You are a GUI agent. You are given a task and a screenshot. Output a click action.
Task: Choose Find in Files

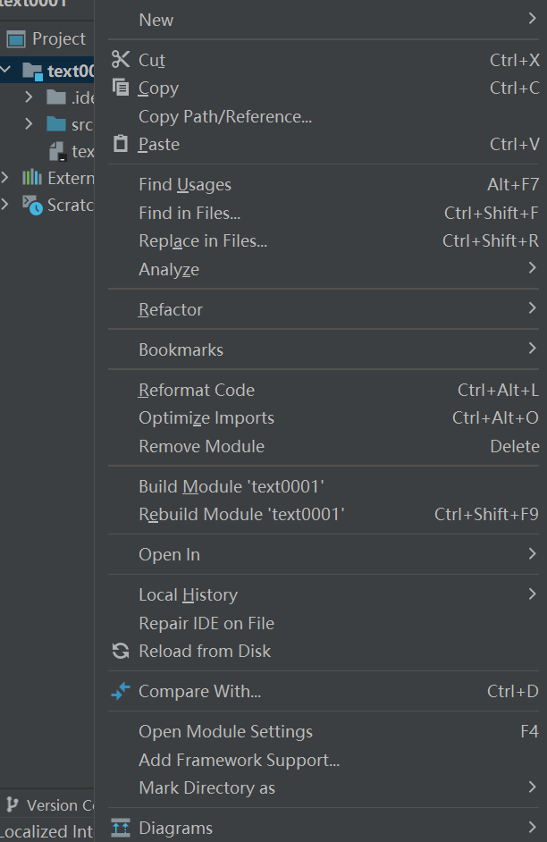pos(189,213)
